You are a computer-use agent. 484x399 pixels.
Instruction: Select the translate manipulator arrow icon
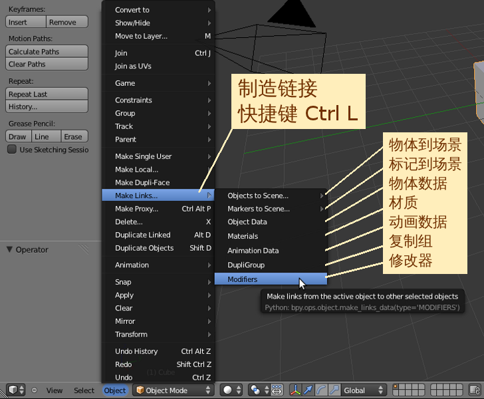coord(308,390)
